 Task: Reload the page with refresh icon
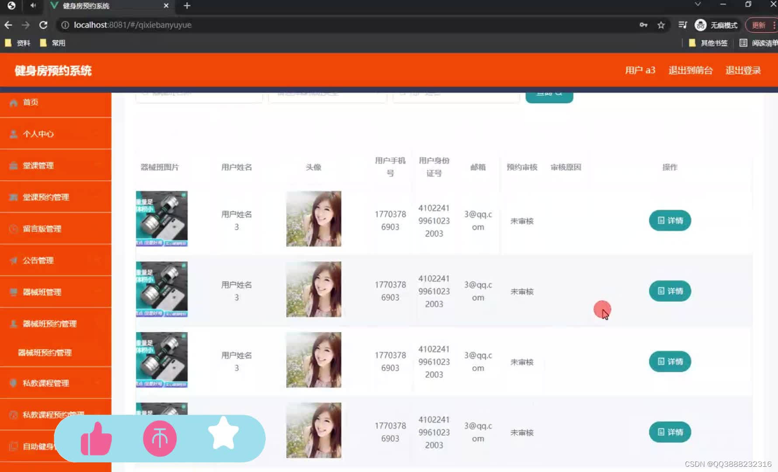[43, 25]
